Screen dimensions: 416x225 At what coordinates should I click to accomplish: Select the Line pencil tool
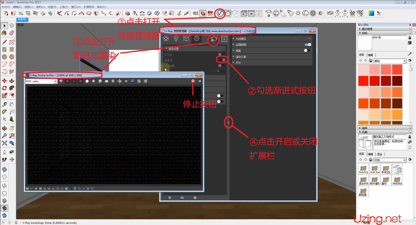(x=5, y=42)
